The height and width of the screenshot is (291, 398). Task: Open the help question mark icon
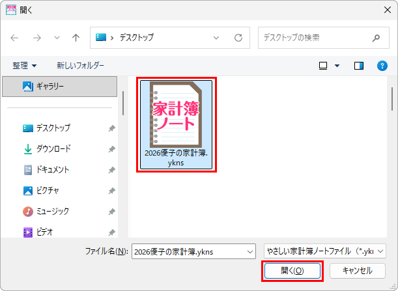pyautogui.click(x=382, y=66)
